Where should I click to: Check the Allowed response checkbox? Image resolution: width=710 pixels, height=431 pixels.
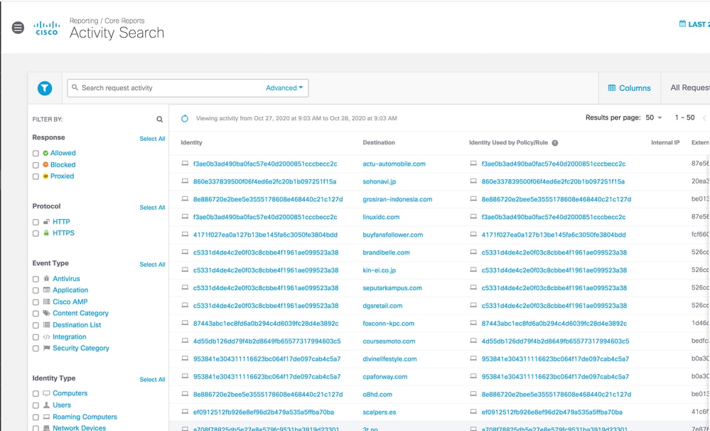[x=36, y=154]
